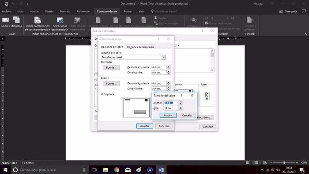Click the 100 % zoom level
Image resolution: width=309 pixels, height=174 pixels.
click(304, 163)
